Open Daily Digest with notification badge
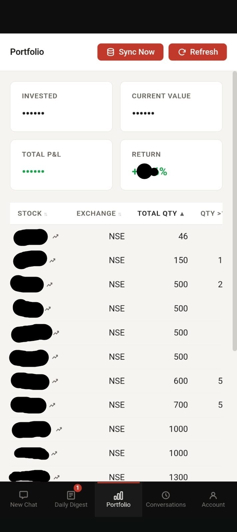The height and width of the screenshot is (532, 237). (71, 495)
